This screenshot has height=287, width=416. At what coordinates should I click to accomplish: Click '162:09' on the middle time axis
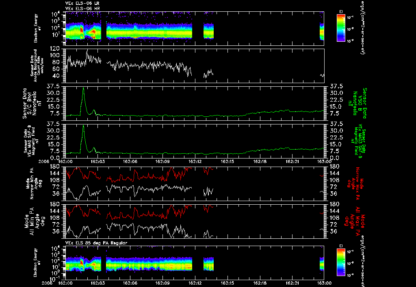point(162,161)
